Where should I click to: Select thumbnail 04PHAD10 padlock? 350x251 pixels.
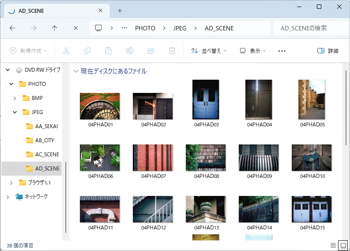(x=312, y=158)
